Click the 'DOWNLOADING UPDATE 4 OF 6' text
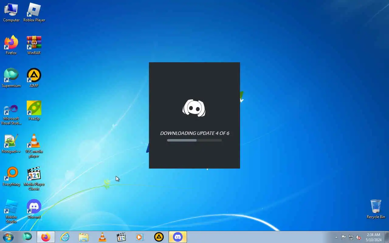Screen dimensions: 389x243 [194, 133]
